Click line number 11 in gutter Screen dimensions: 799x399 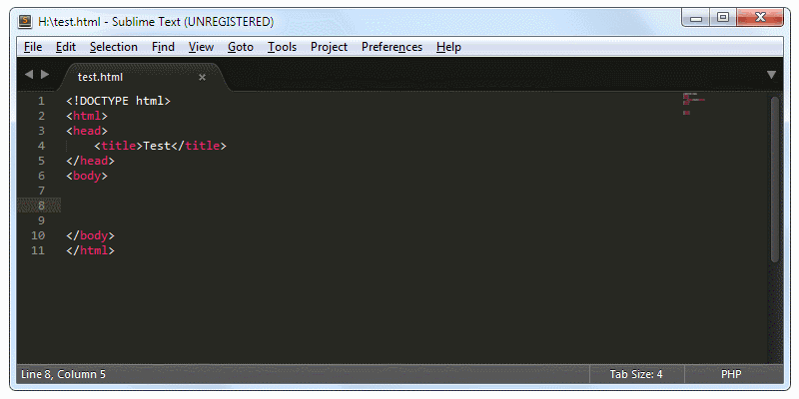tap(38, 250)
